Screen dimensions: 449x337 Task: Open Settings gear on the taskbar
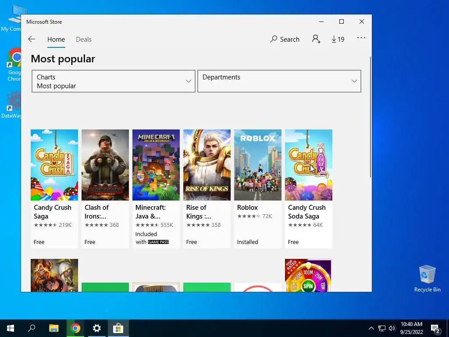pos(97,328)
